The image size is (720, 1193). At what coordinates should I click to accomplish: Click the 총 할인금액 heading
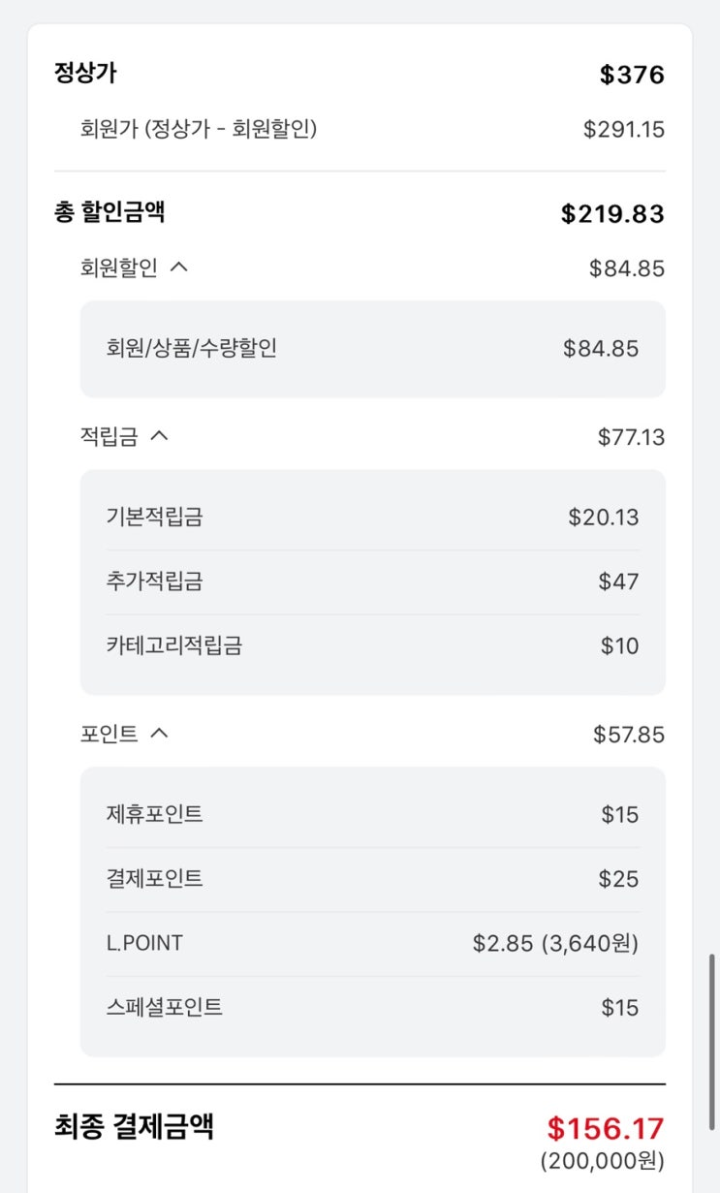tap(110, 212)
